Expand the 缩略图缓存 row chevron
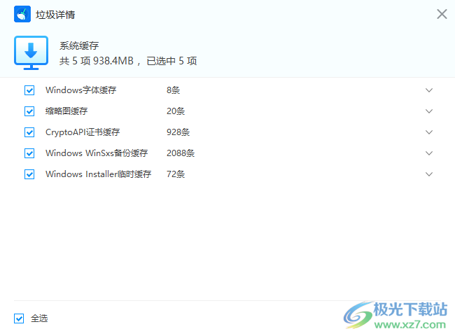Viewport: 455px width, 336px height. pos(429,111)
